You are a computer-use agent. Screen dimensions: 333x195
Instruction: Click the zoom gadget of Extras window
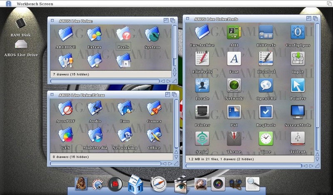pos(168,94)
